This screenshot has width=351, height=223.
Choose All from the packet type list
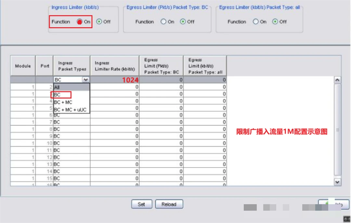(x=71, y=87)
